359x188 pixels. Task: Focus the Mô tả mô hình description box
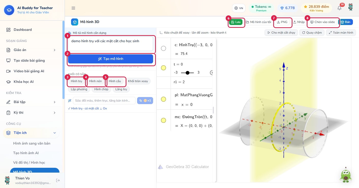(110, 44)
